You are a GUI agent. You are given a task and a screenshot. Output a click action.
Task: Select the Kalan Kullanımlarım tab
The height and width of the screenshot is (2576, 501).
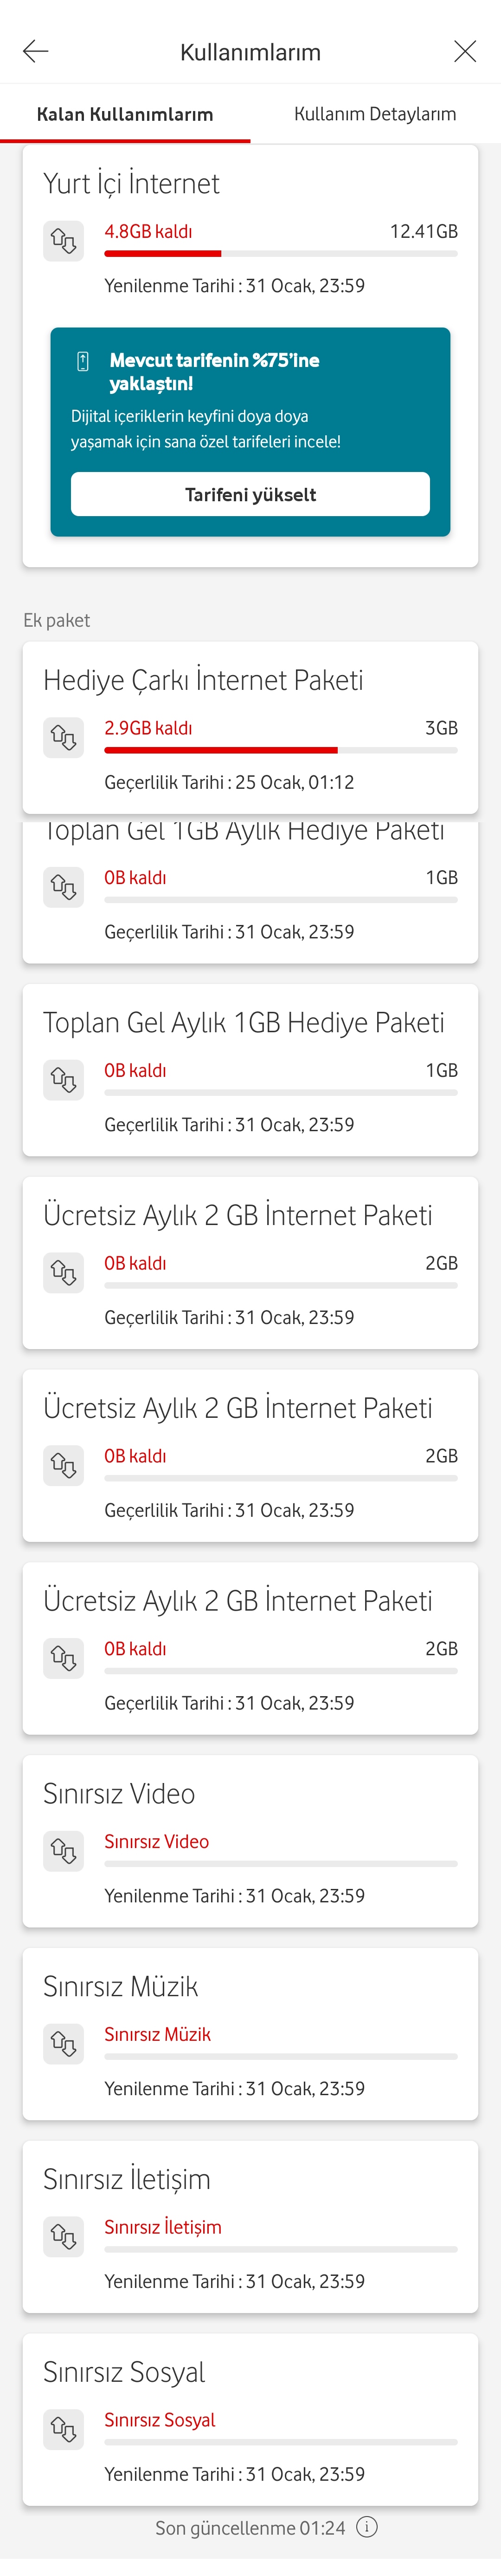(125, 114)
